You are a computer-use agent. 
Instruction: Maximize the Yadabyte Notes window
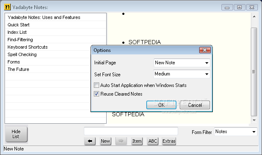click(239, 7)
